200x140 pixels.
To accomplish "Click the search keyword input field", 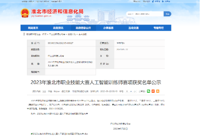I will [x=149, y=14].
